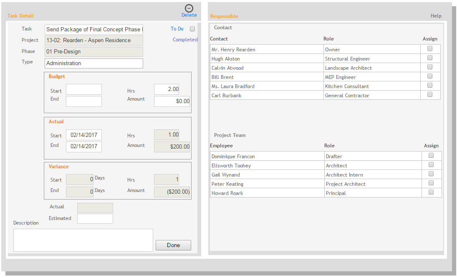Screen dimensions: 457x278
Task: Toggle Assign box for Bill Brent
Action: tap(430, 76)
